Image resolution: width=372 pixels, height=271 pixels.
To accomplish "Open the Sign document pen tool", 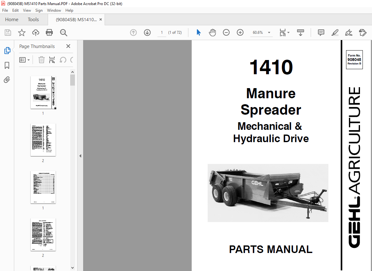I will (x=349, y=33).
